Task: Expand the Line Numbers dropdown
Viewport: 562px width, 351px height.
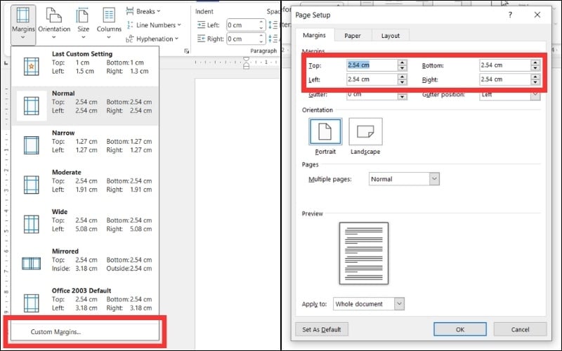Action: point(153,25)
